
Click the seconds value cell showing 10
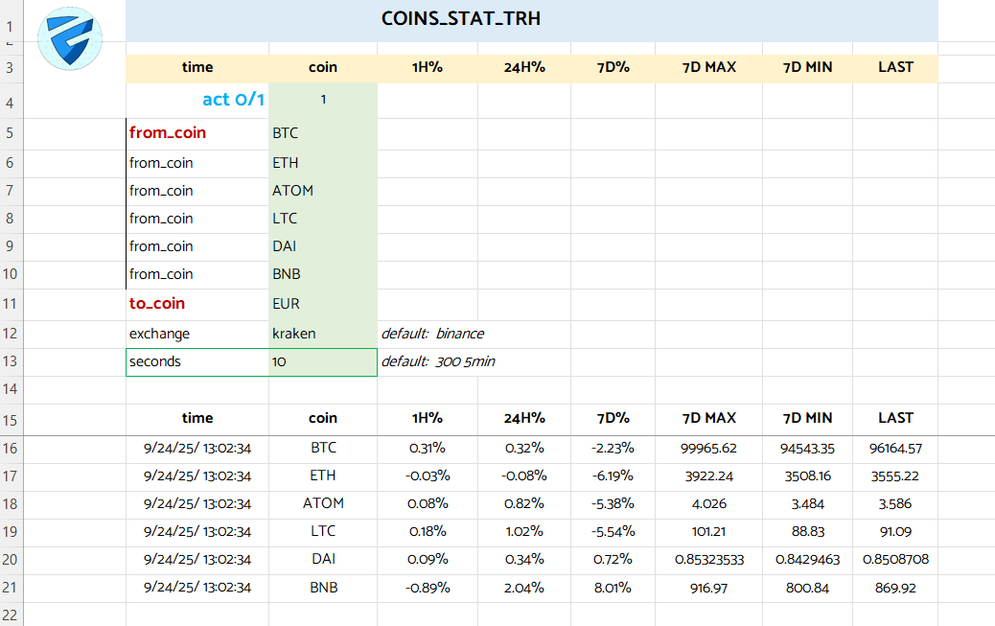click(x=323, y=361)
